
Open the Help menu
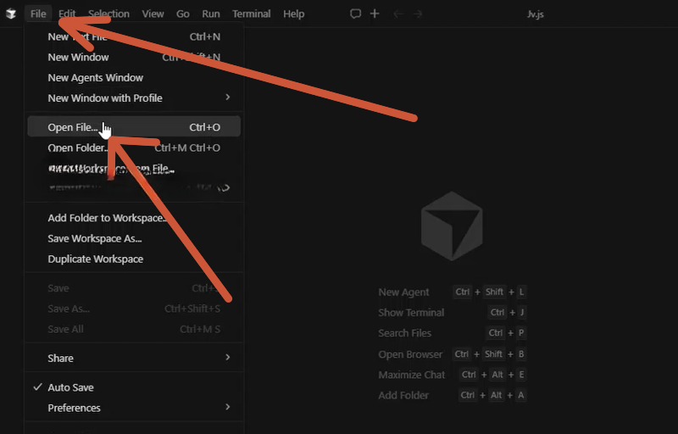pyautogui.click(x=294, y=14)
